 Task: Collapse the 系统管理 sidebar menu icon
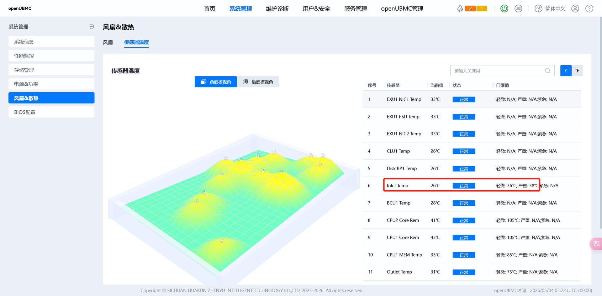(92, 27)
